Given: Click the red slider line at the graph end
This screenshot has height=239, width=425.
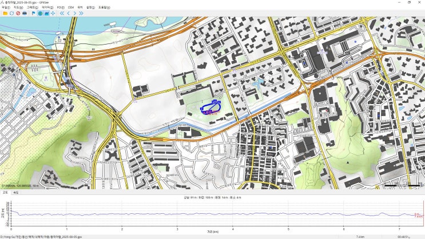Looking at the screenshot, I should [x=423, y=213].
